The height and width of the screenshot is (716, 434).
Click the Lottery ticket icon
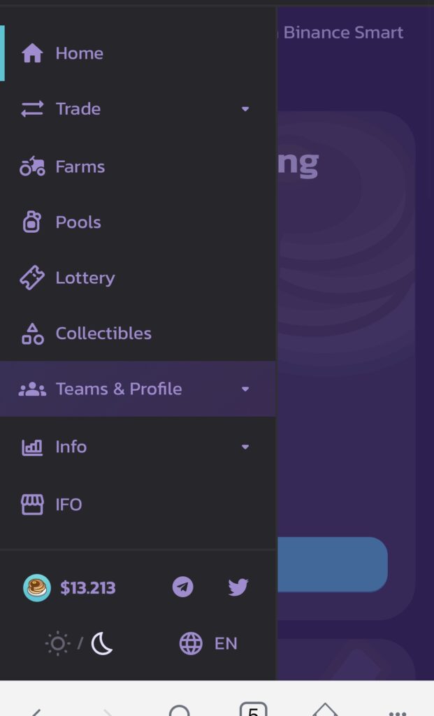(x=32, y=278)
